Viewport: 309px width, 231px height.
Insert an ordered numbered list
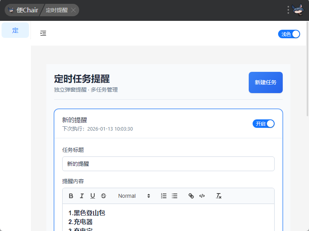click(x=164, y=196)
